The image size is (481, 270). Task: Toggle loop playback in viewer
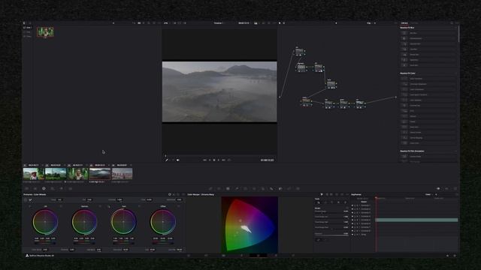click(228, 160)
